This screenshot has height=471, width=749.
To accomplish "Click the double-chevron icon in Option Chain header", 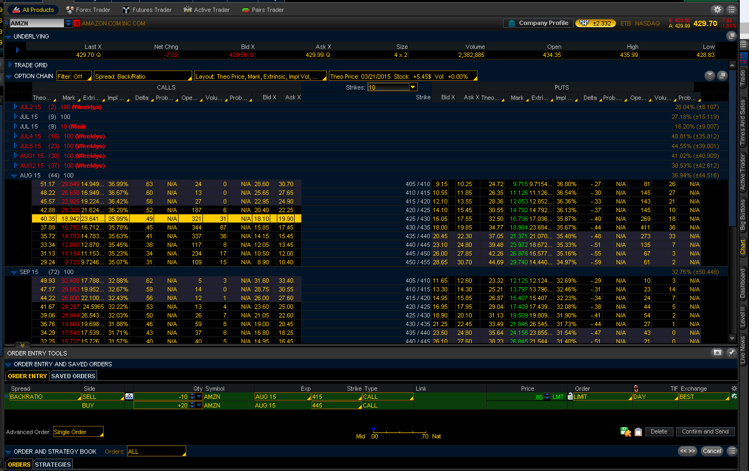I will (710, 76).
